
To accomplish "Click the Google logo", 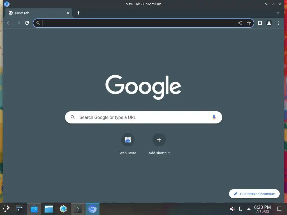I will click(143, 87).
